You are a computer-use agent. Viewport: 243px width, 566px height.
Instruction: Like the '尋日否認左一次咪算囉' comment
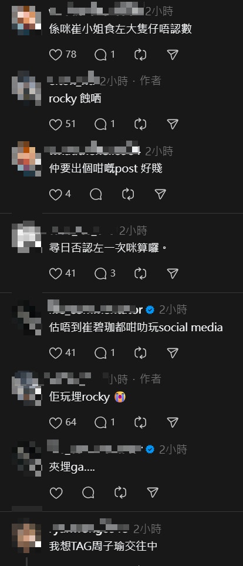click(55, 274)
